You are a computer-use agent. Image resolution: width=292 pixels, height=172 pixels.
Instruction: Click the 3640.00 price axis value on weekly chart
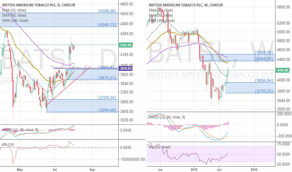click(284, 101)
